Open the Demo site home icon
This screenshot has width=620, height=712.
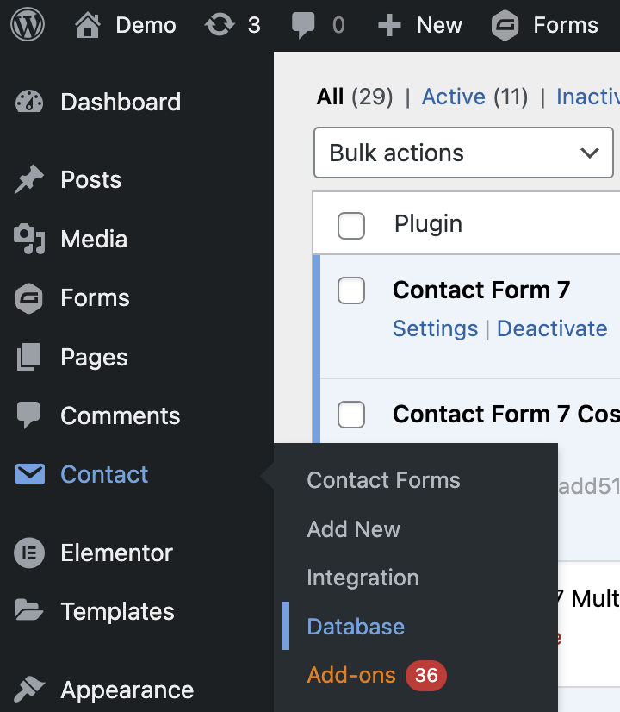(x=88, y=26)
